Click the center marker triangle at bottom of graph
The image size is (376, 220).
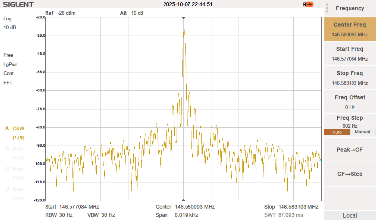183,200
